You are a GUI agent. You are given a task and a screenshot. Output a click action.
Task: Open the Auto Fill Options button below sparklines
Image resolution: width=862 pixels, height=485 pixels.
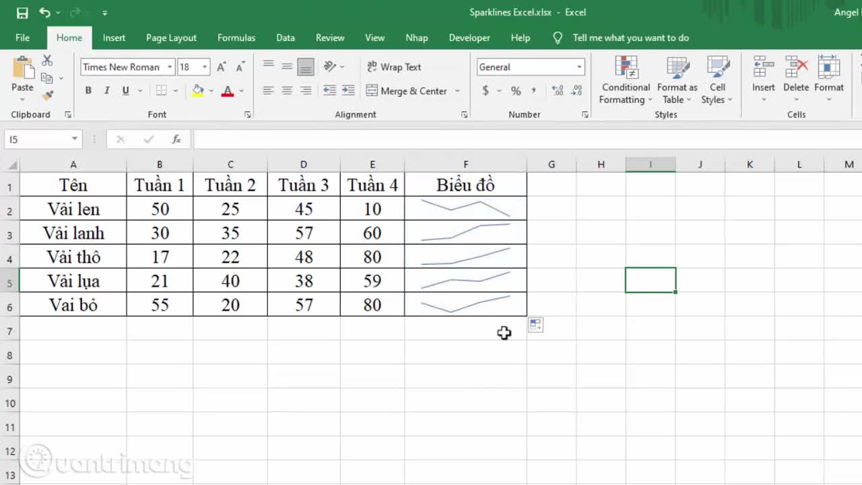pyautogui.click(x=535, y=325)
